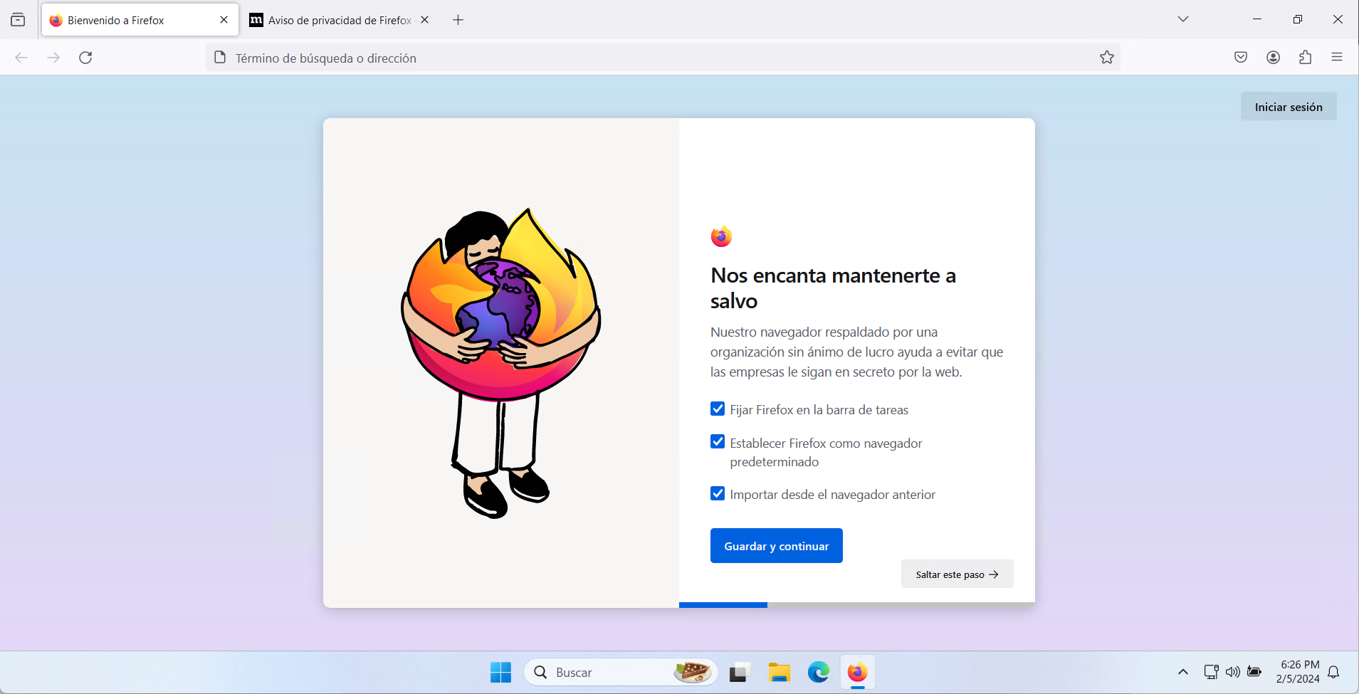
Task: Click the heading Nos encanta mantenerte a salvo
Action: pos(833,288)
